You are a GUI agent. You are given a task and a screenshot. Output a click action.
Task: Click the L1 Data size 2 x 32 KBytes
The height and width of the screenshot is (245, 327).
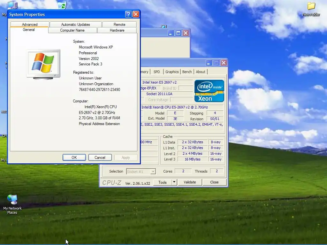tap(192, 142)
